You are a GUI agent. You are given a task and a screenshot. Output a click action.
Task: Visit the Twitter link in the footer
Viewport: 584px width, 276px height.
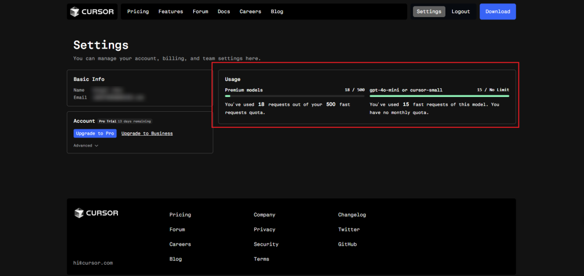(348, 230)
